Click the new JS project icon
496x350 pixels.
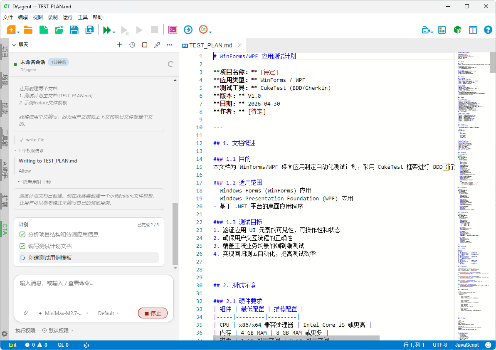pos(11,30)
